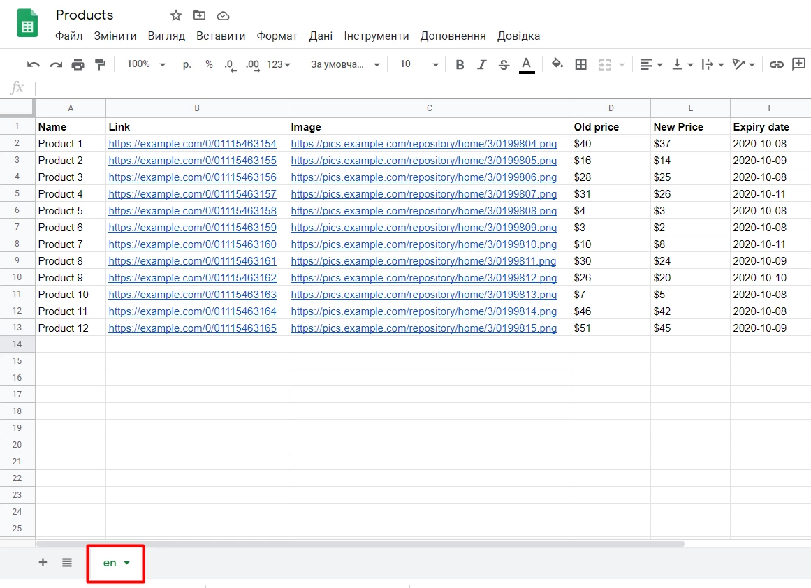The image size is (811, 588).
Task: Select row 14 header
Action: pos(17,344)
